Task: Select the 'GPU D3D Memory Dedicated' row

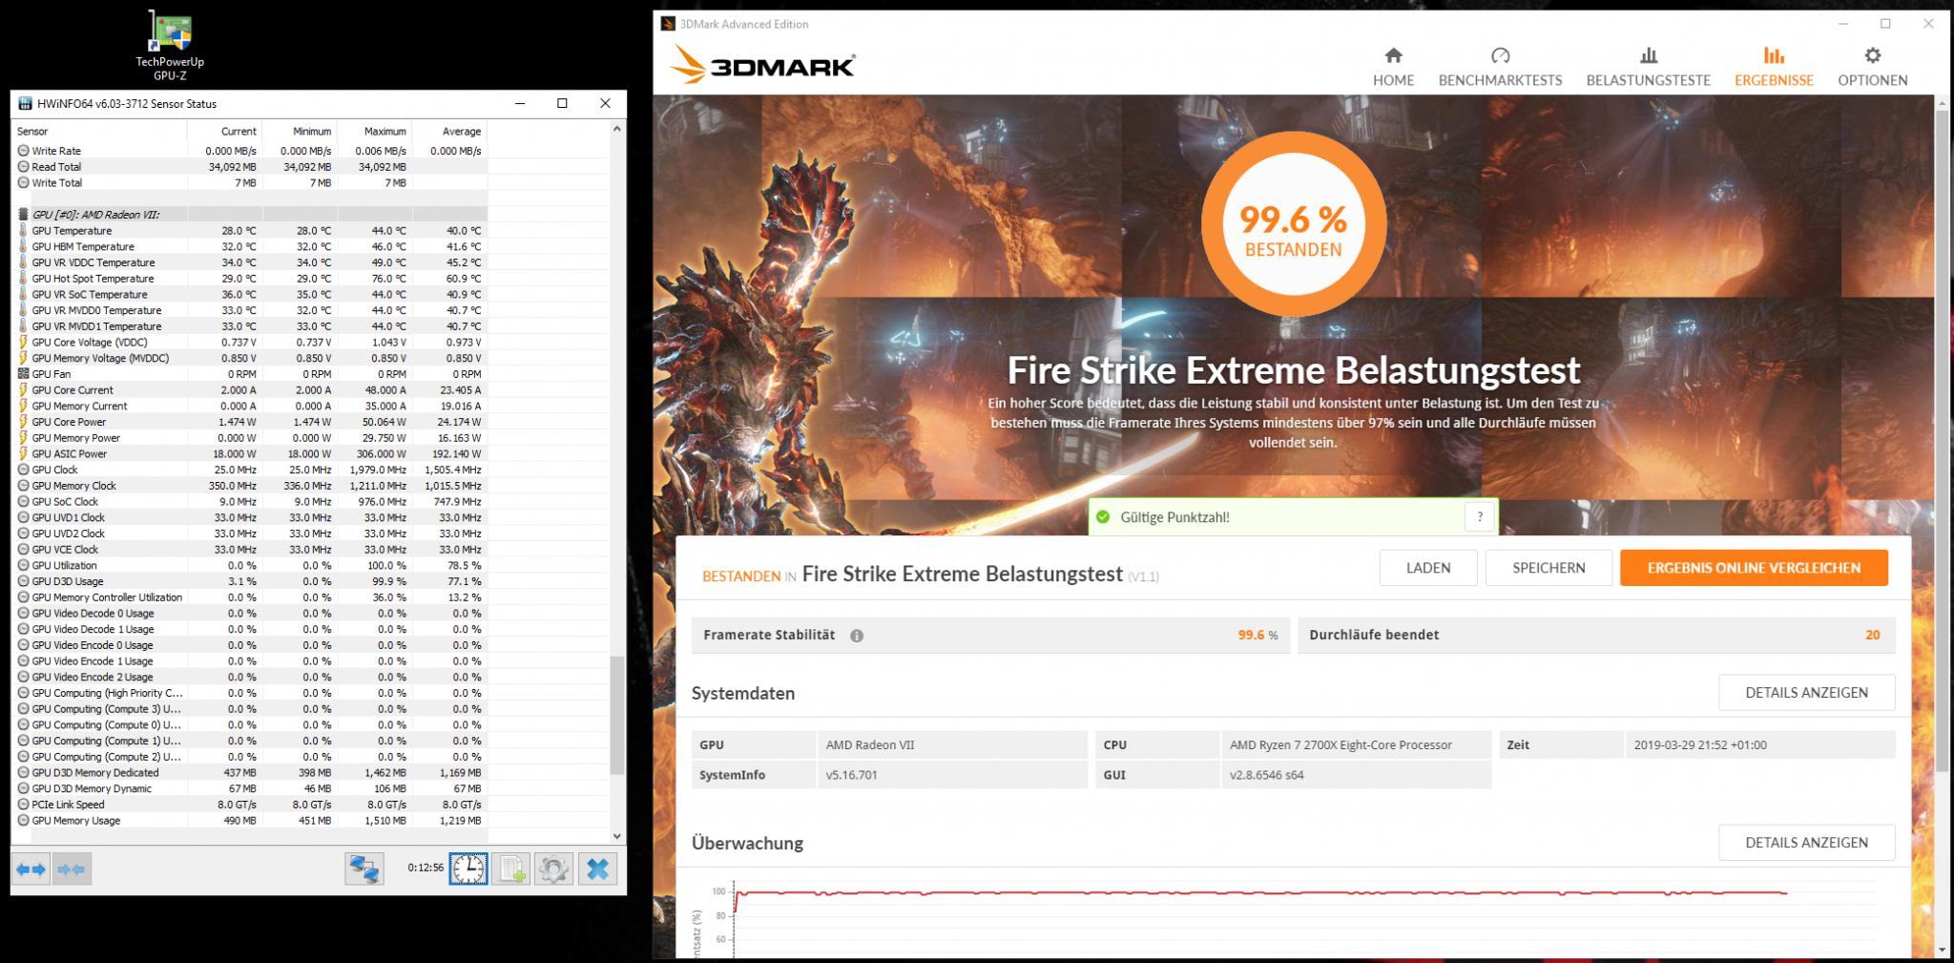Action: coord(251,772)
